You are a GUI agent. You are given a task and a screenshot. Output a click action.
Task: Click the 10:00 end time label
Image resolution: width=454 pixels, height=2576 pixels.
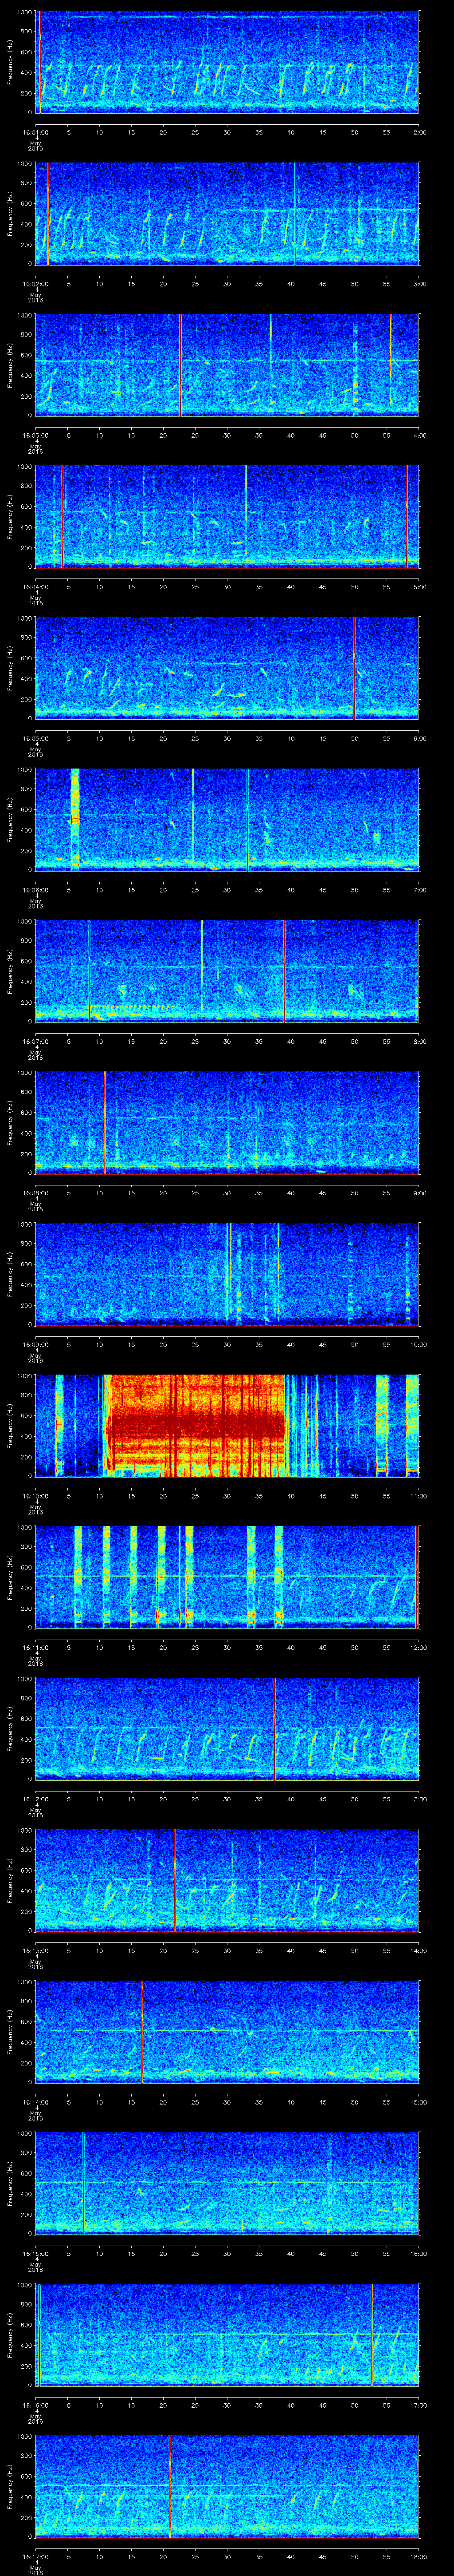(418, 1344)
